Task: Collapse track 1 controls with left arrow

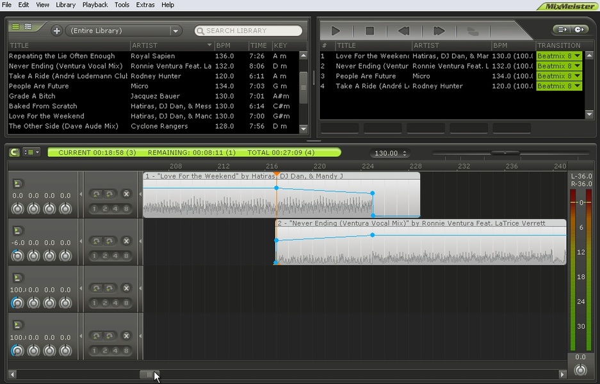Action: pyautogui.click(x=81, y=195)
